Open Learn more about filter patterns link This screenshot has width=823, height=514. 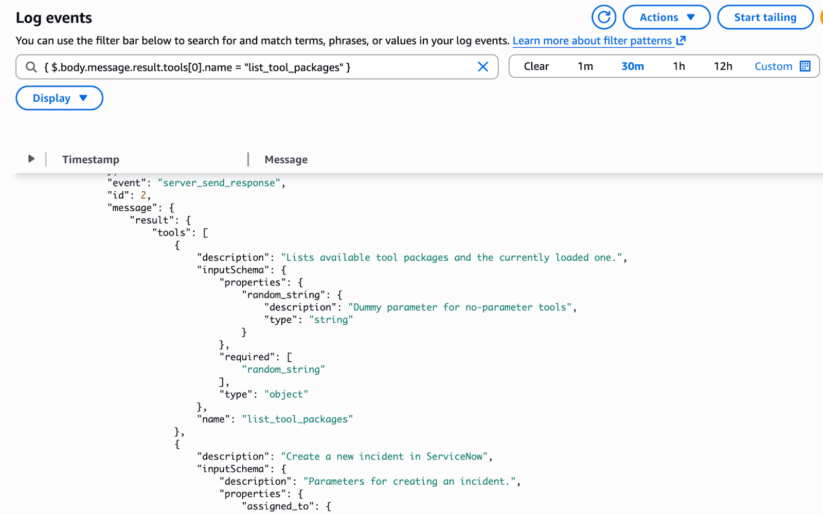(592, 41)
